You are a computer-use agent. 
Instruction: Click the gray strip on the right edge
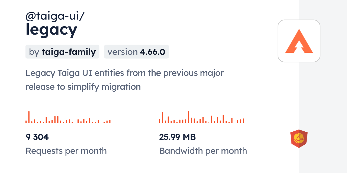coord(323,86)
